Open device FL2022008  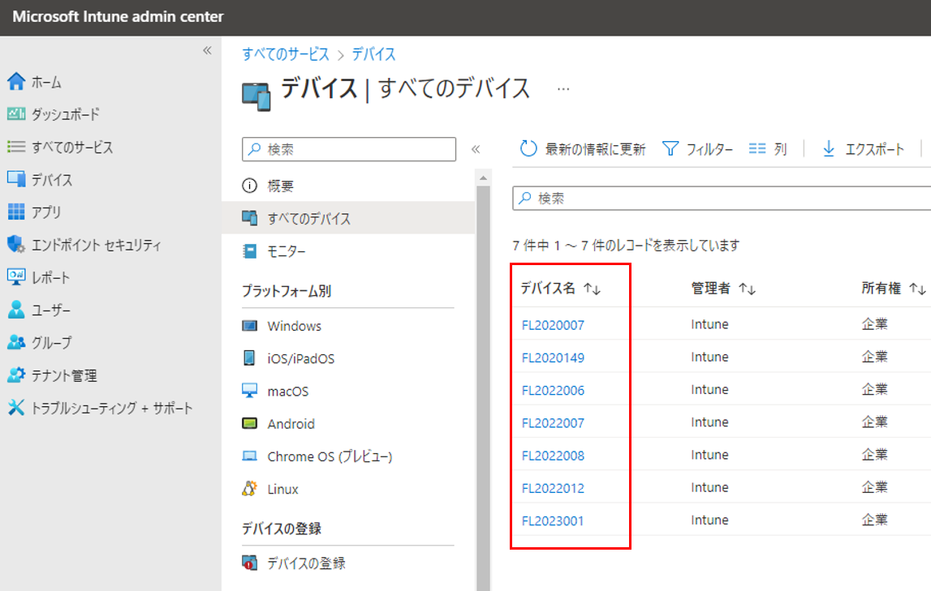pyautogui.click(x=553, y=456)
